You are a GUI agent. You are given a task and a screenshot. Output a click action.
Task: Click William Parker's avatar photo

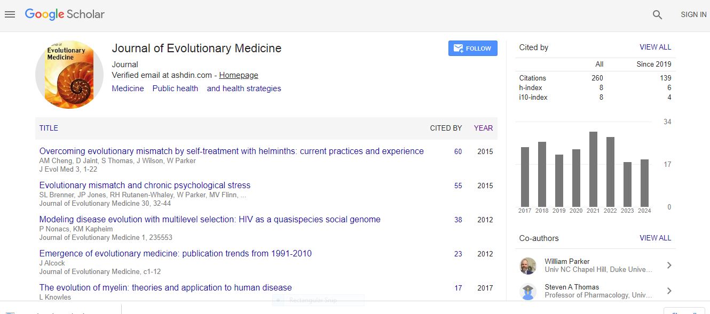(528, 265)
